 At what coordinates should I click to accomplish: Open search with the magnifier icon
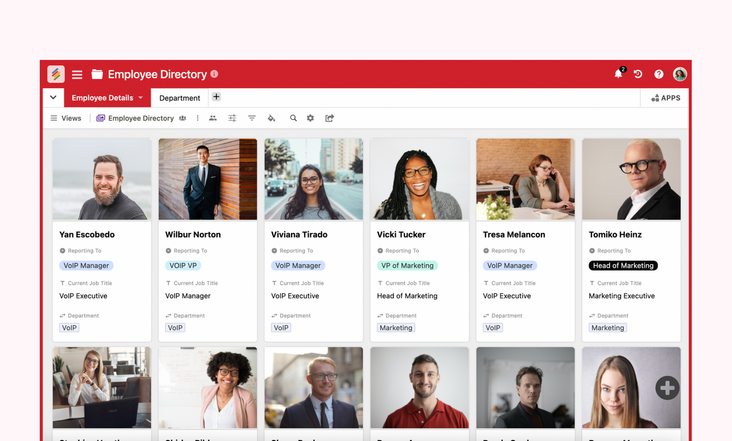pos(293,118)
